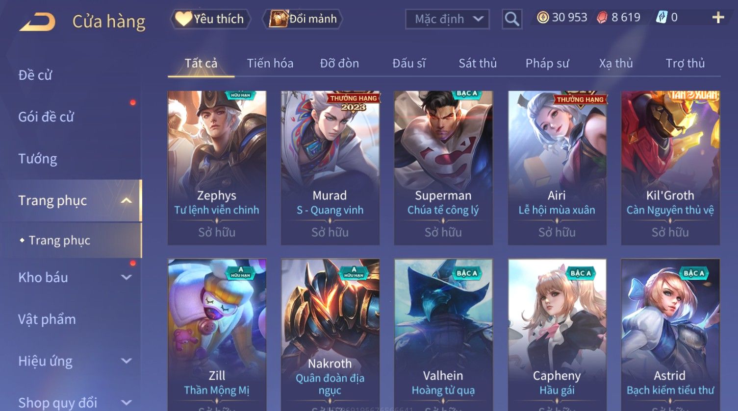Select the Tiến hóa tab
Viewport: 738px width, 411px height.
pos(270,63)
